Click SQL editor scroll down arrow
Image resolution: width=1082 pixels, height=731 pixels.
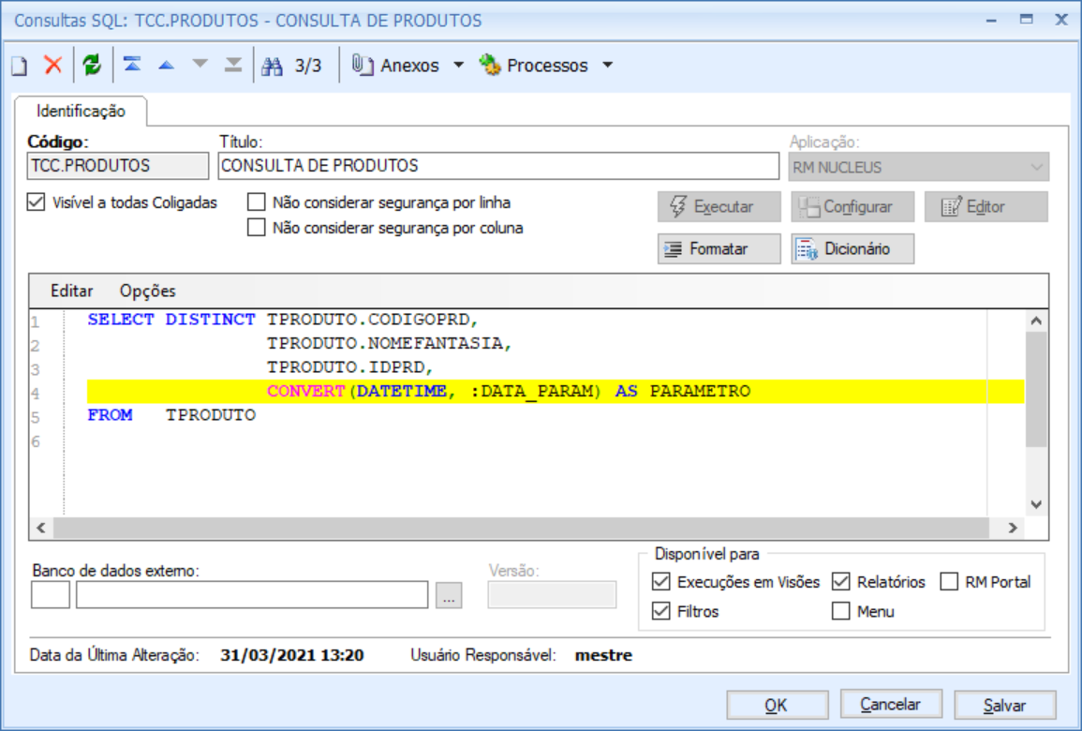tap(1036, 504)
